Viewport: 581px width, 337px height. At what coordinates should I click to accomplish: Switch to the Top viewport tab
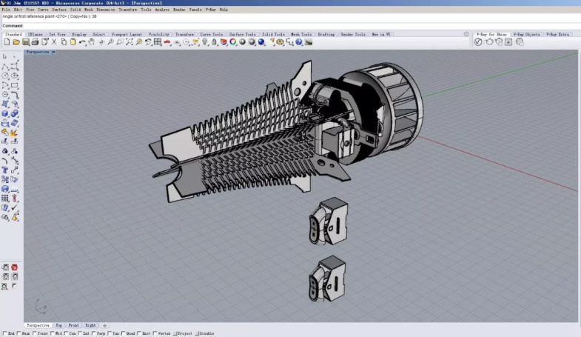pyautogui.click(x=59, y=325)
